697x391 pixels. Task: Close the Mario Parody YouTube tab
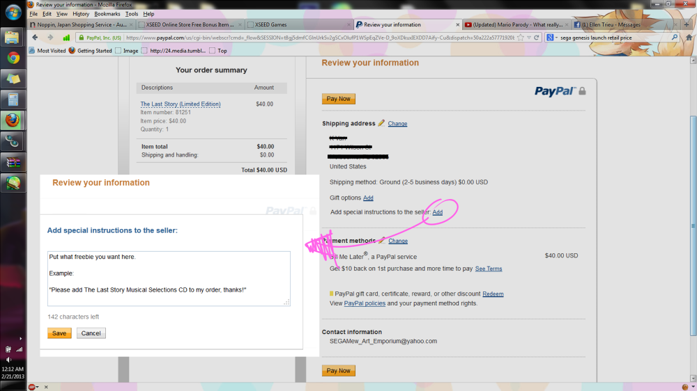(x=566, y=25)
